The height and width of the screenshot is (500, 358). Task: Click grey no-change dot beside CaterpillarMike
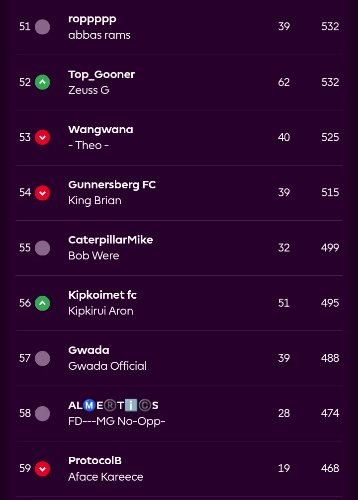coord(42,248)
